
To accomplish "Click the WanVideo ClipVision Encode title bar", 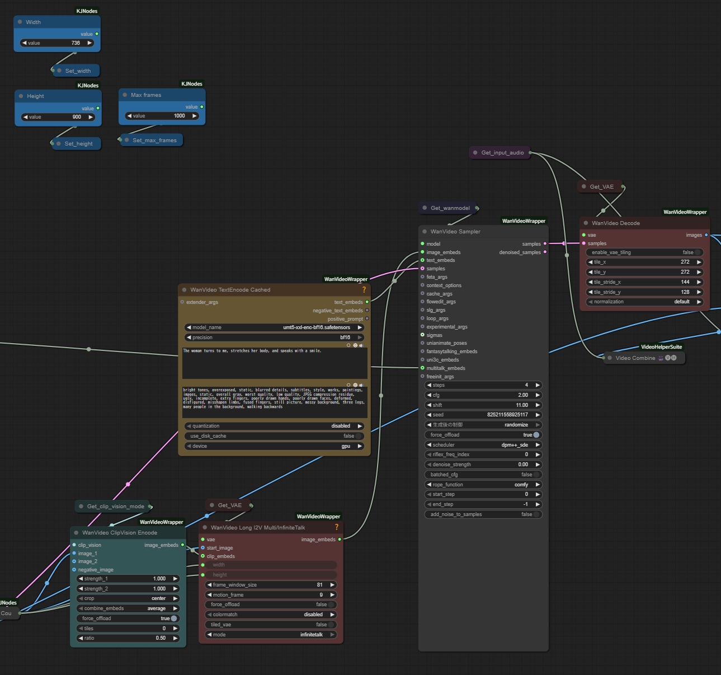I will pyautogui.click(x=120, y=533).
